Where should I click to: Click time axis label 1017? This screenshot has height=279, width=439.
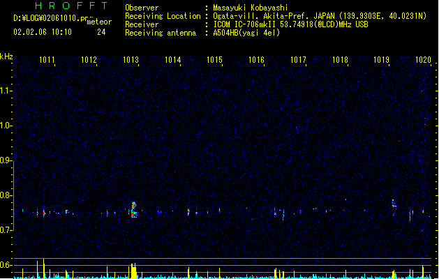(x=298, y=60)
